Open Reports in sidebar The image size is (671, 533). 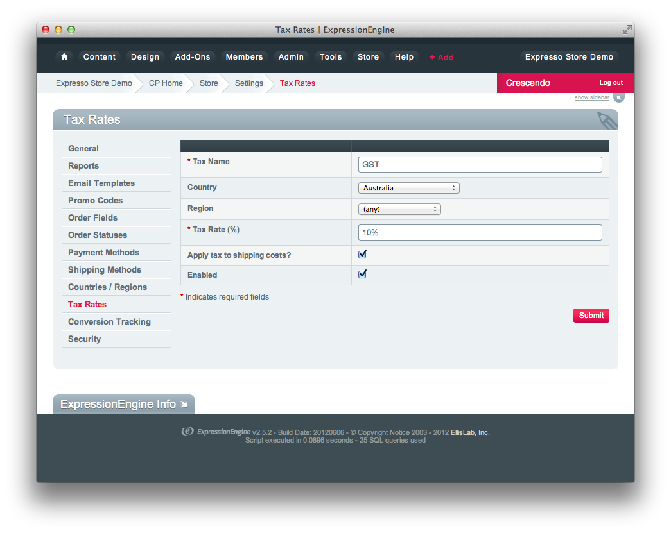tap(116, 166)
